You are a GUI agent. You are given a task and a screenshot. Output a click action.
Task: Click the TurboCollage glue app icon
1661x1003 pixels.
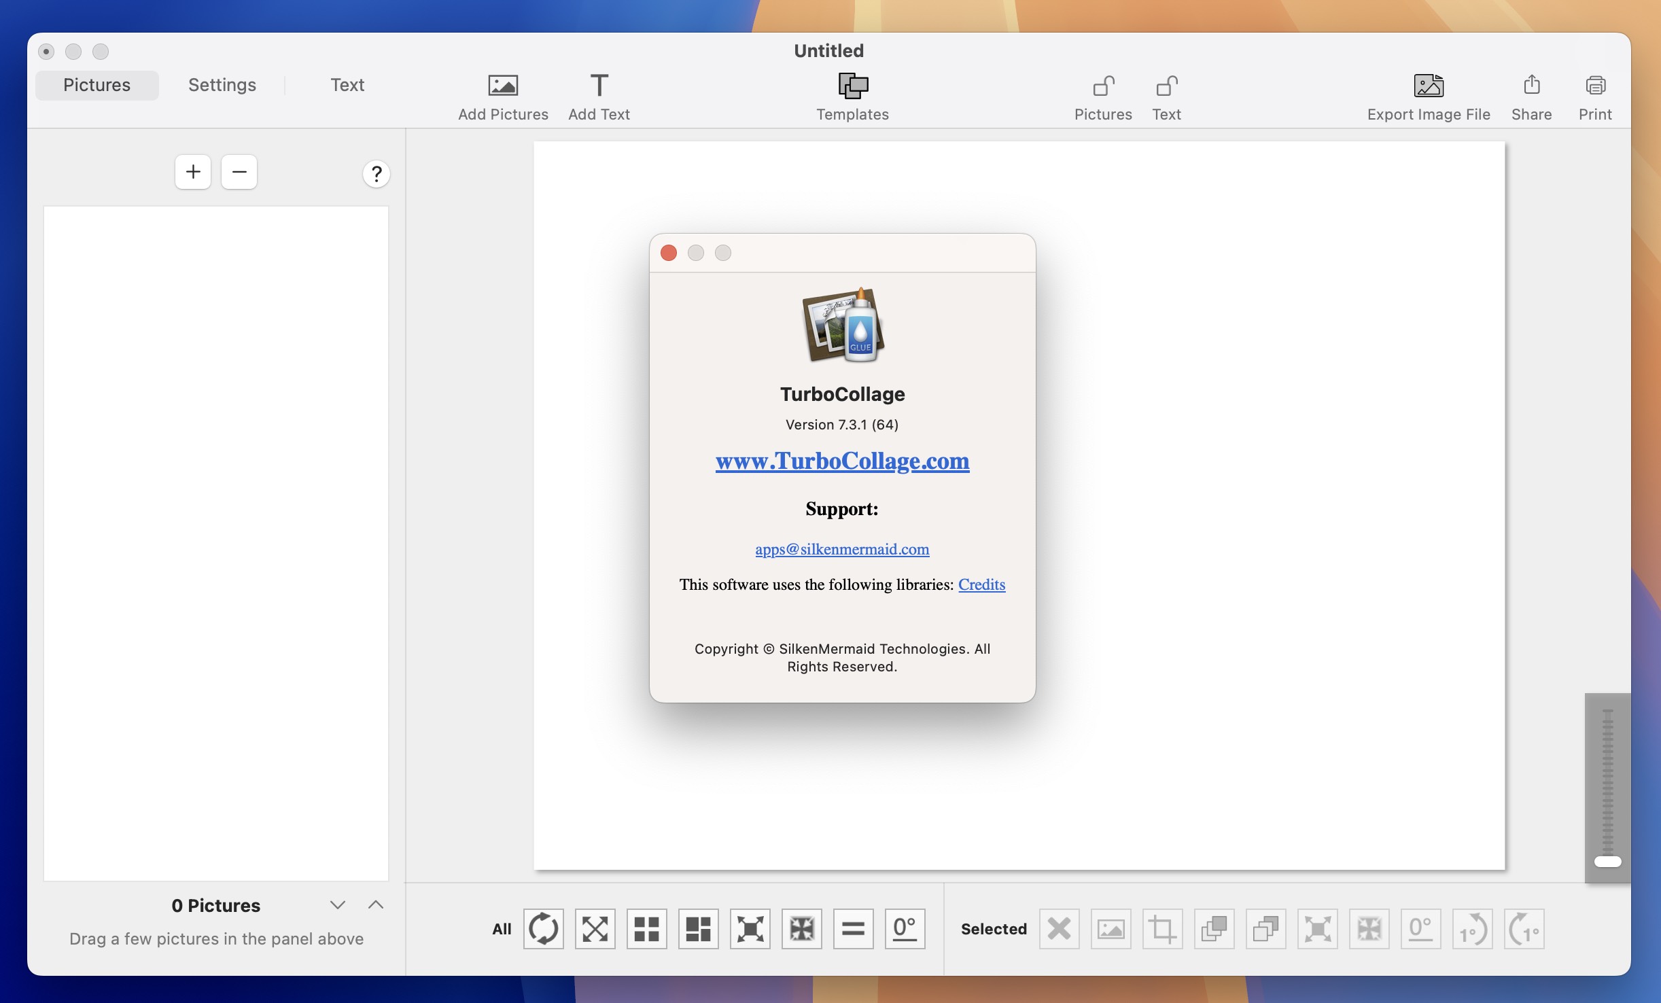[x=843, y=325]
